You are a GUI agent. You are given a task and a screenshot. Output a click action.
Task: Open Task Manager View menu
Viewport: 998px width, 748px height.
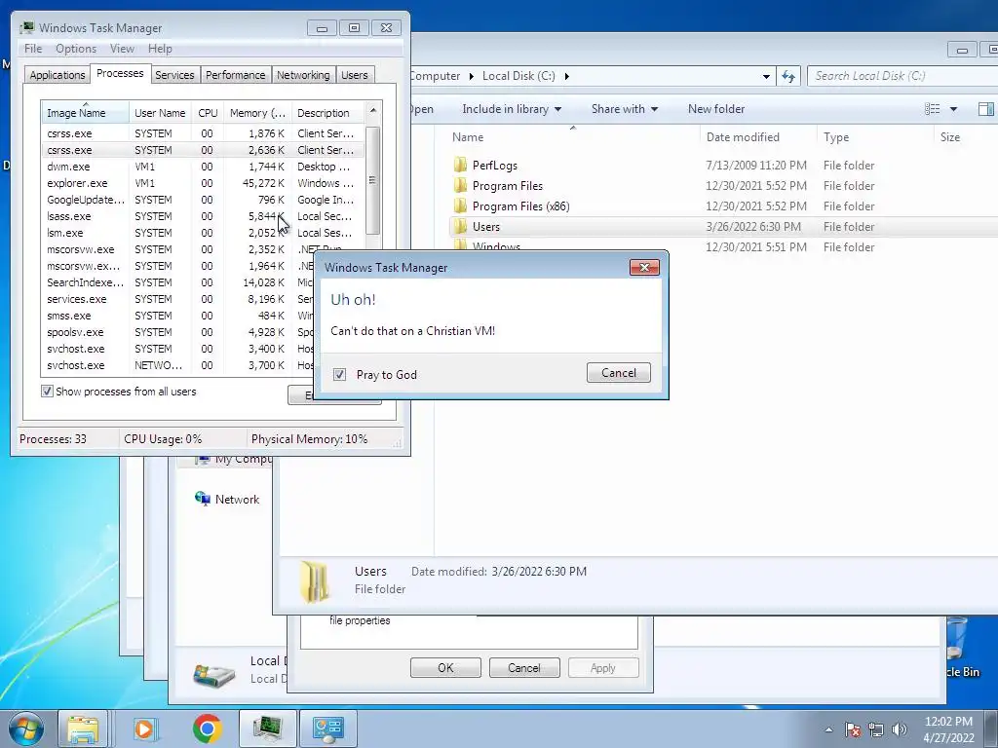[x=122, y=49]
